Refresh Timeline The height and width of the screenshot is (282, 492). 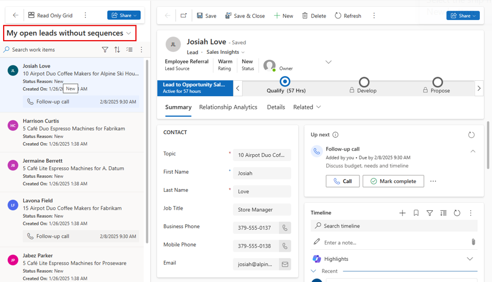click(457, 213)
